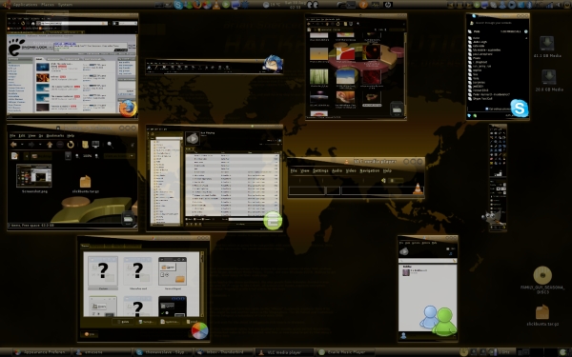Open Settings menu in VLC media player
Screen dimensions: 572x357
point(320,170)
